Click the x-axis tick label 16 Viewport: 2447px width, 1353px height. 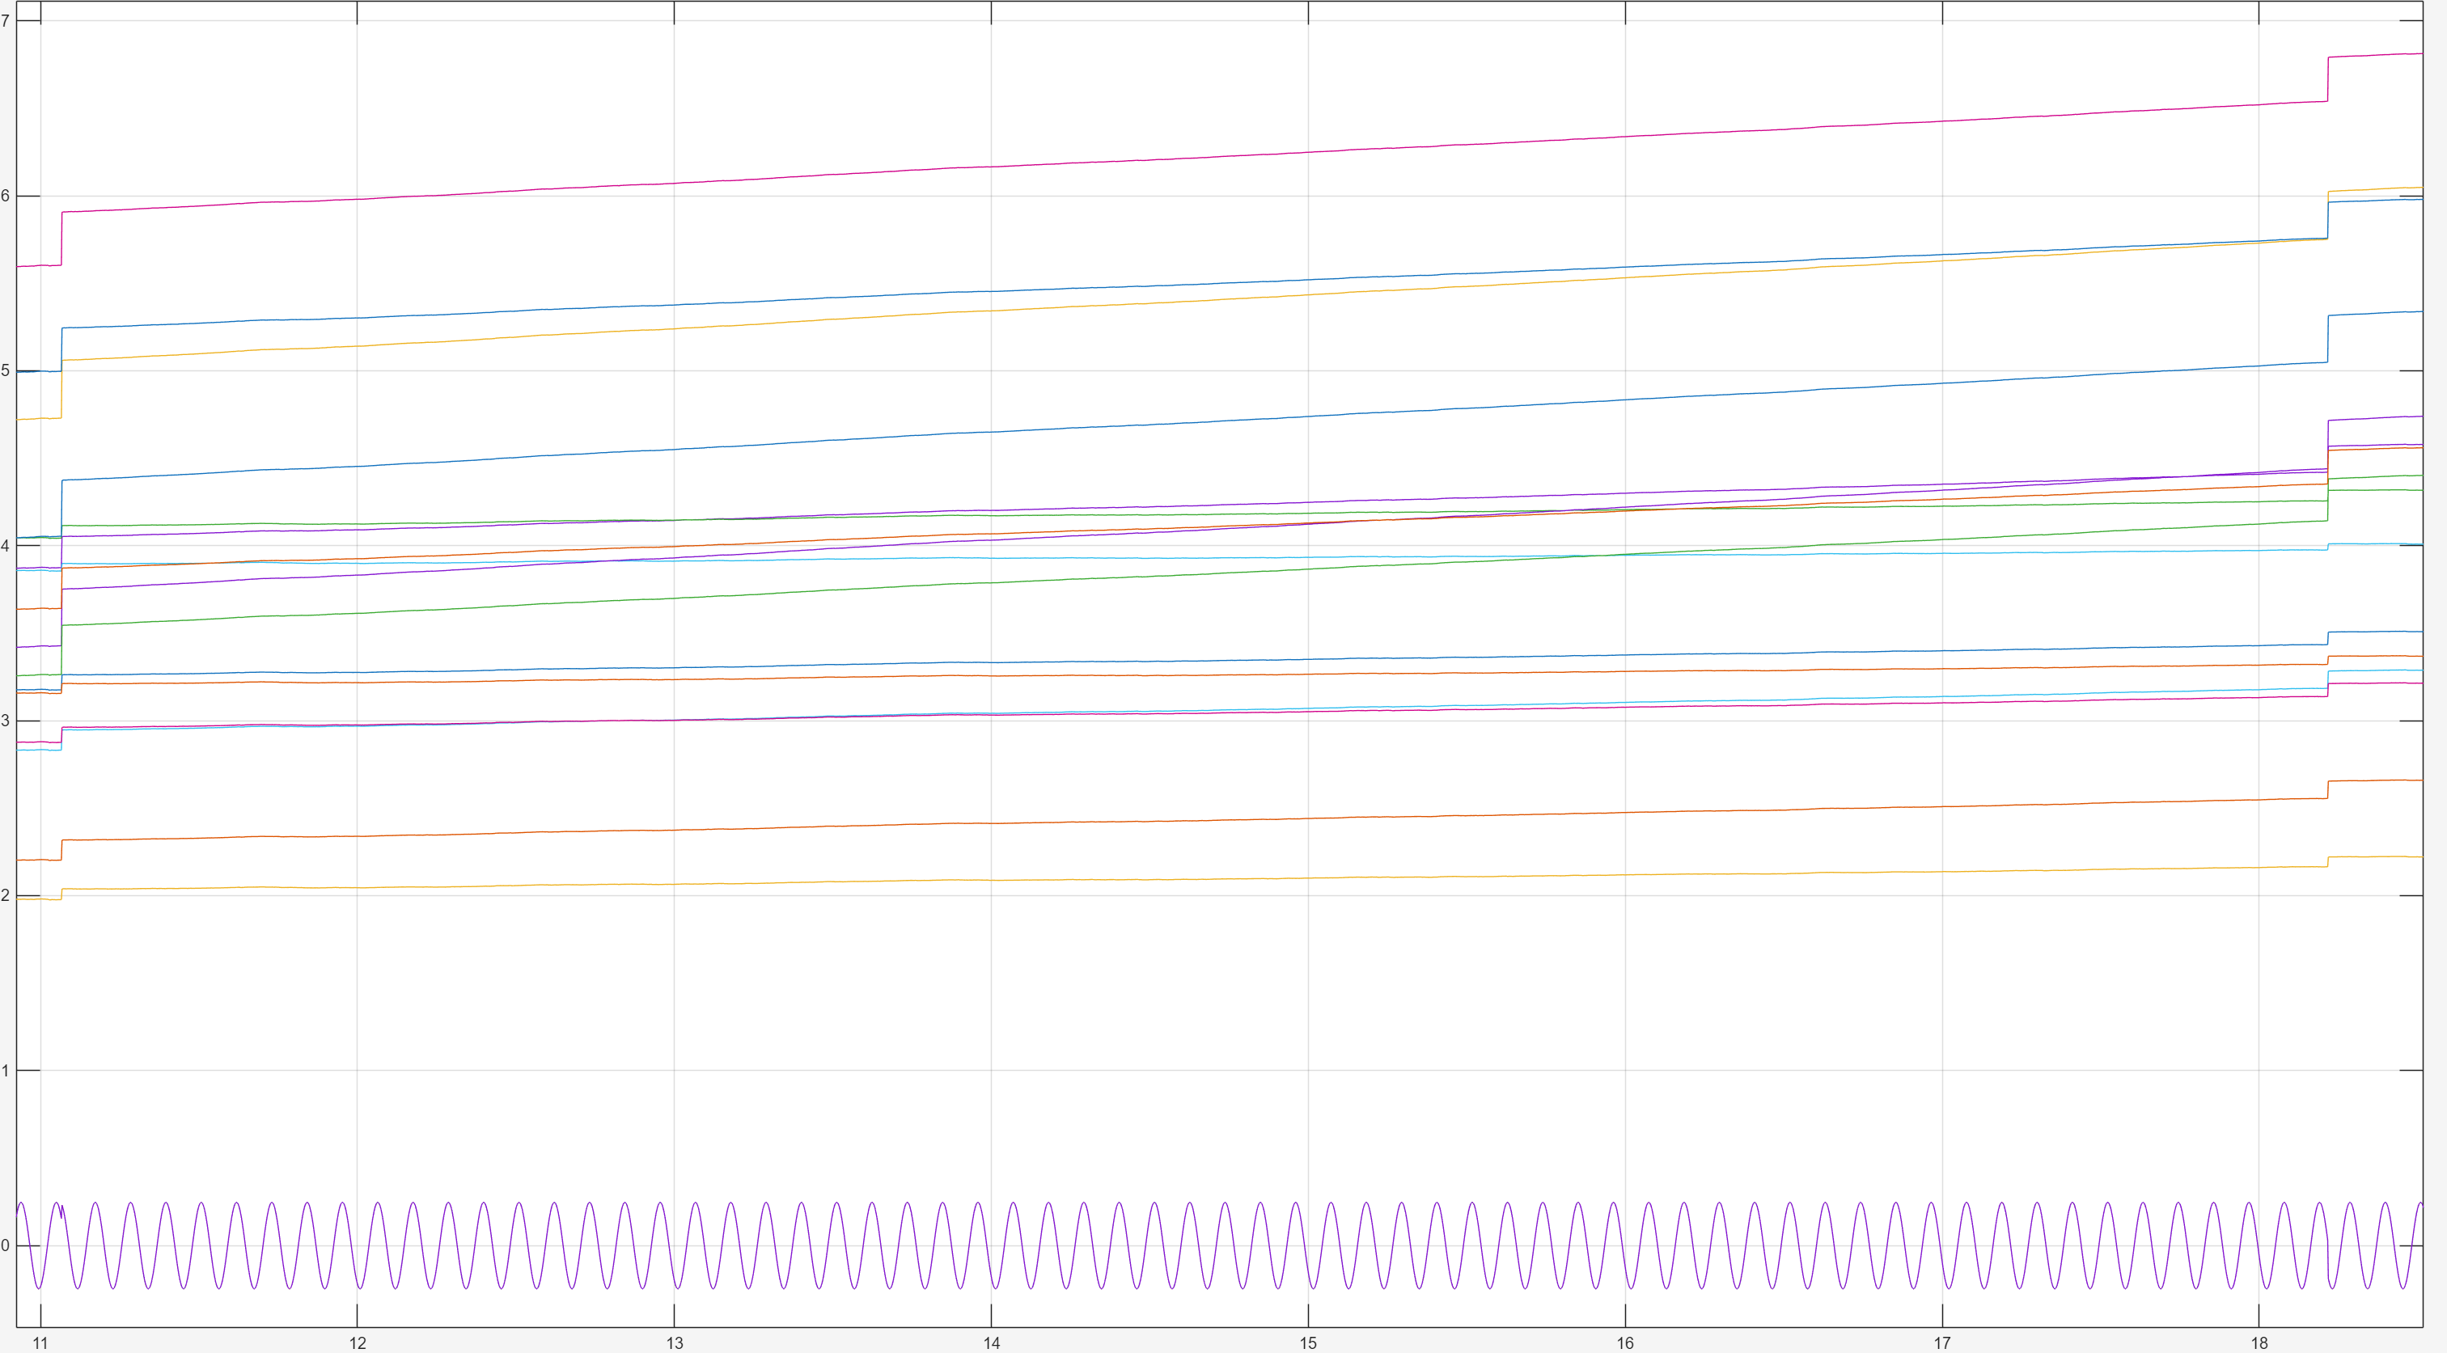(x=1625, y=1342)
